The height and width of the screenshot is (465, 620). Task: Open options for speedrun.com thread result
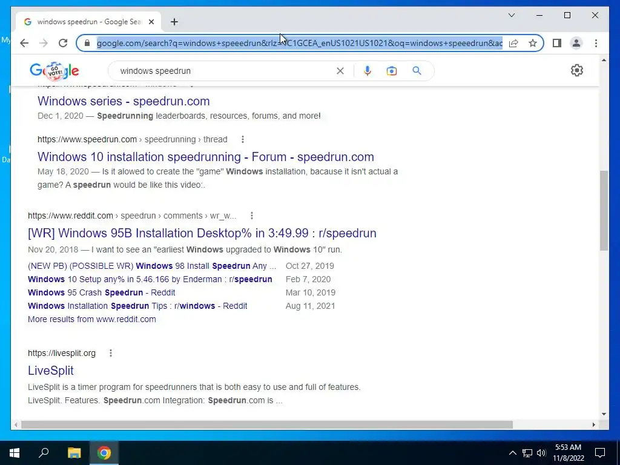click(x=243, y=139)
